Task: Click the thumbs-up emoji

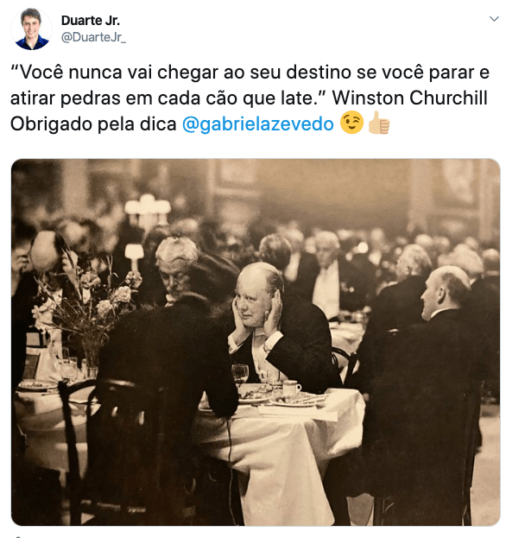Action: pos(378,123)
